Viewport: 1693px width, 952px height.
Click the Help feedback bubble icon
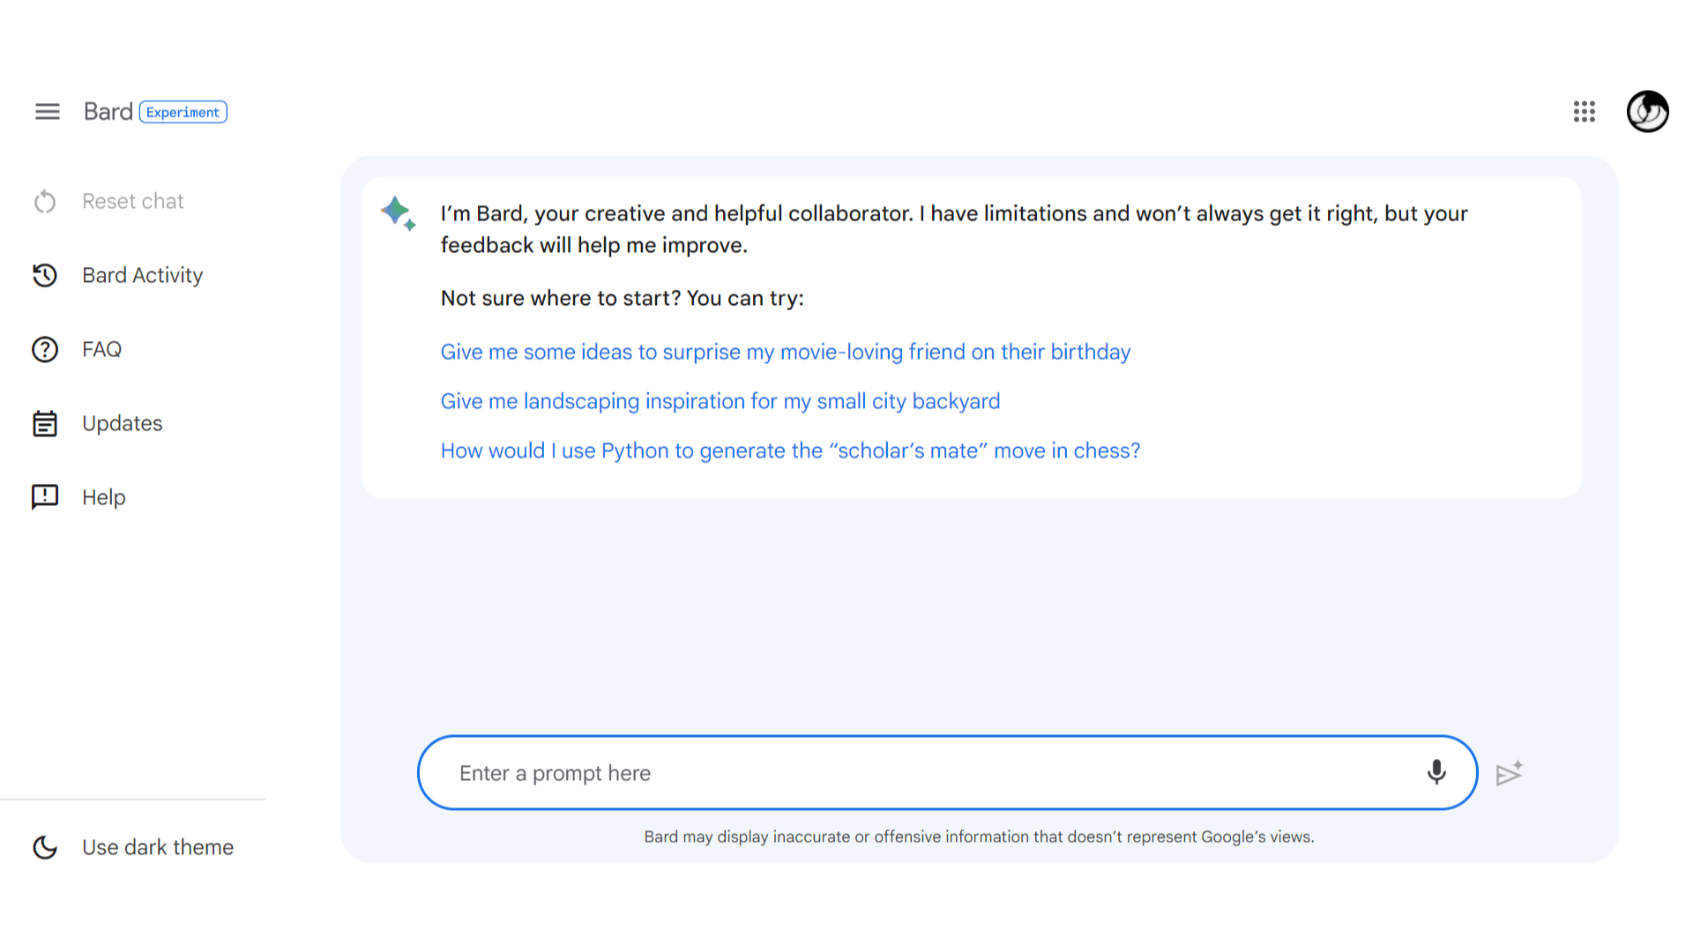45,497
